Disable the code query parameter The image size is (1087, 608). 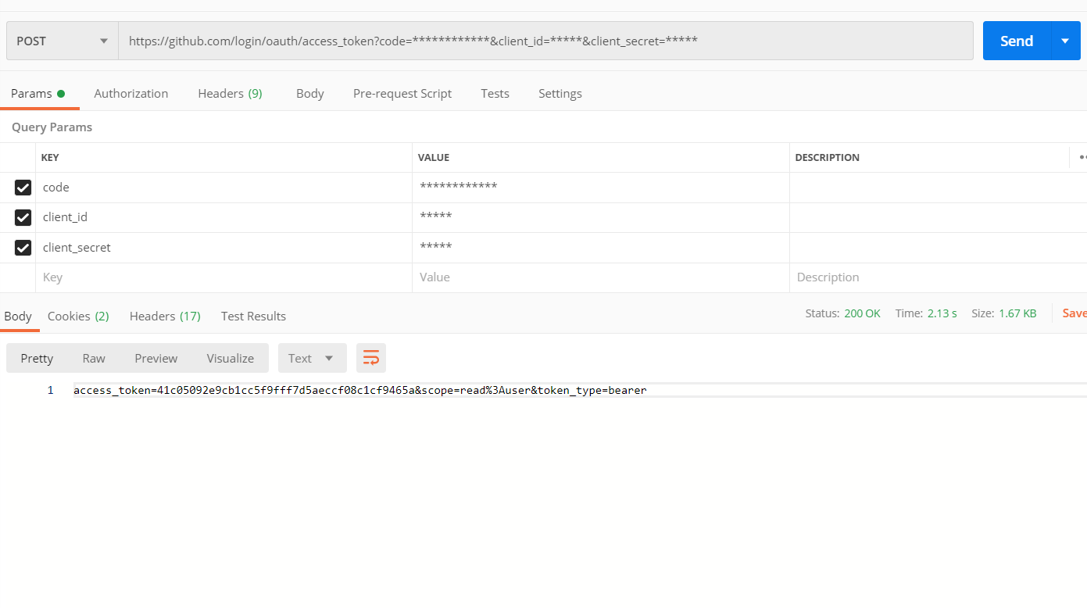[23, 188]
